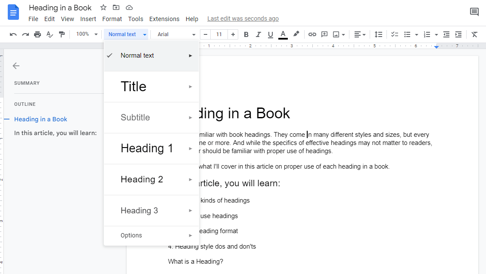Image resolution: width=486 pixels, height=274 pixels.
Task: Open the Format menu
Action: coord(112,19)
